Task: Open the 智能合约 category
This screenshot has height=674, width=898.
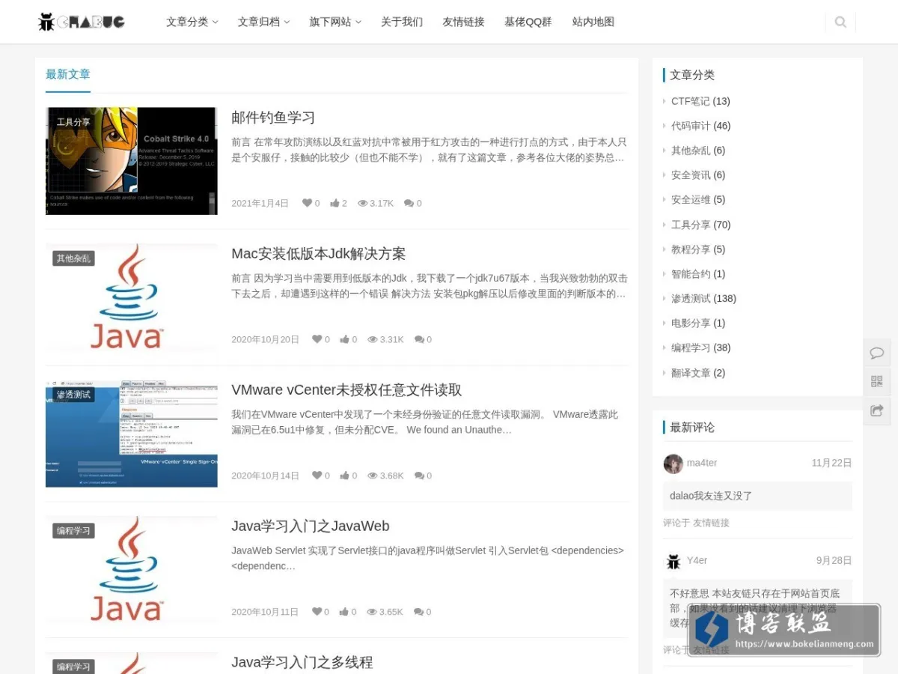Action: [x=690, y=273]
